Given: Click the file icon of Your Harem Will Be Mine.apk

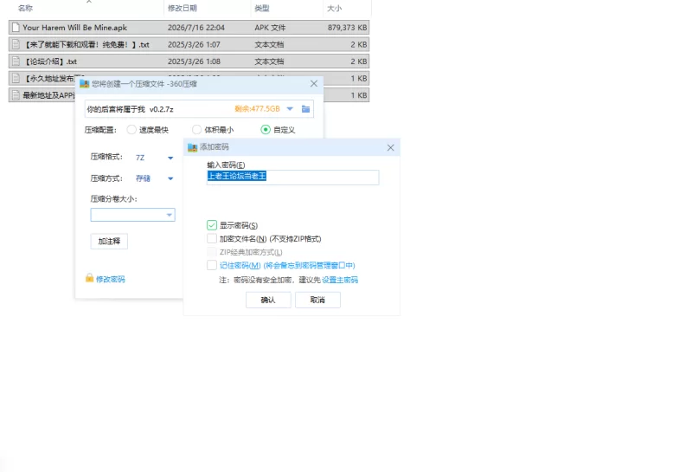Looking at the screenshot, I should point(16,28).
